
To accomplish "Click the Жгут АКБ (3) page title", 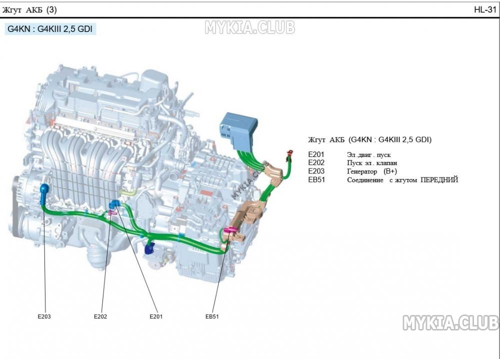I will (29, 10).
